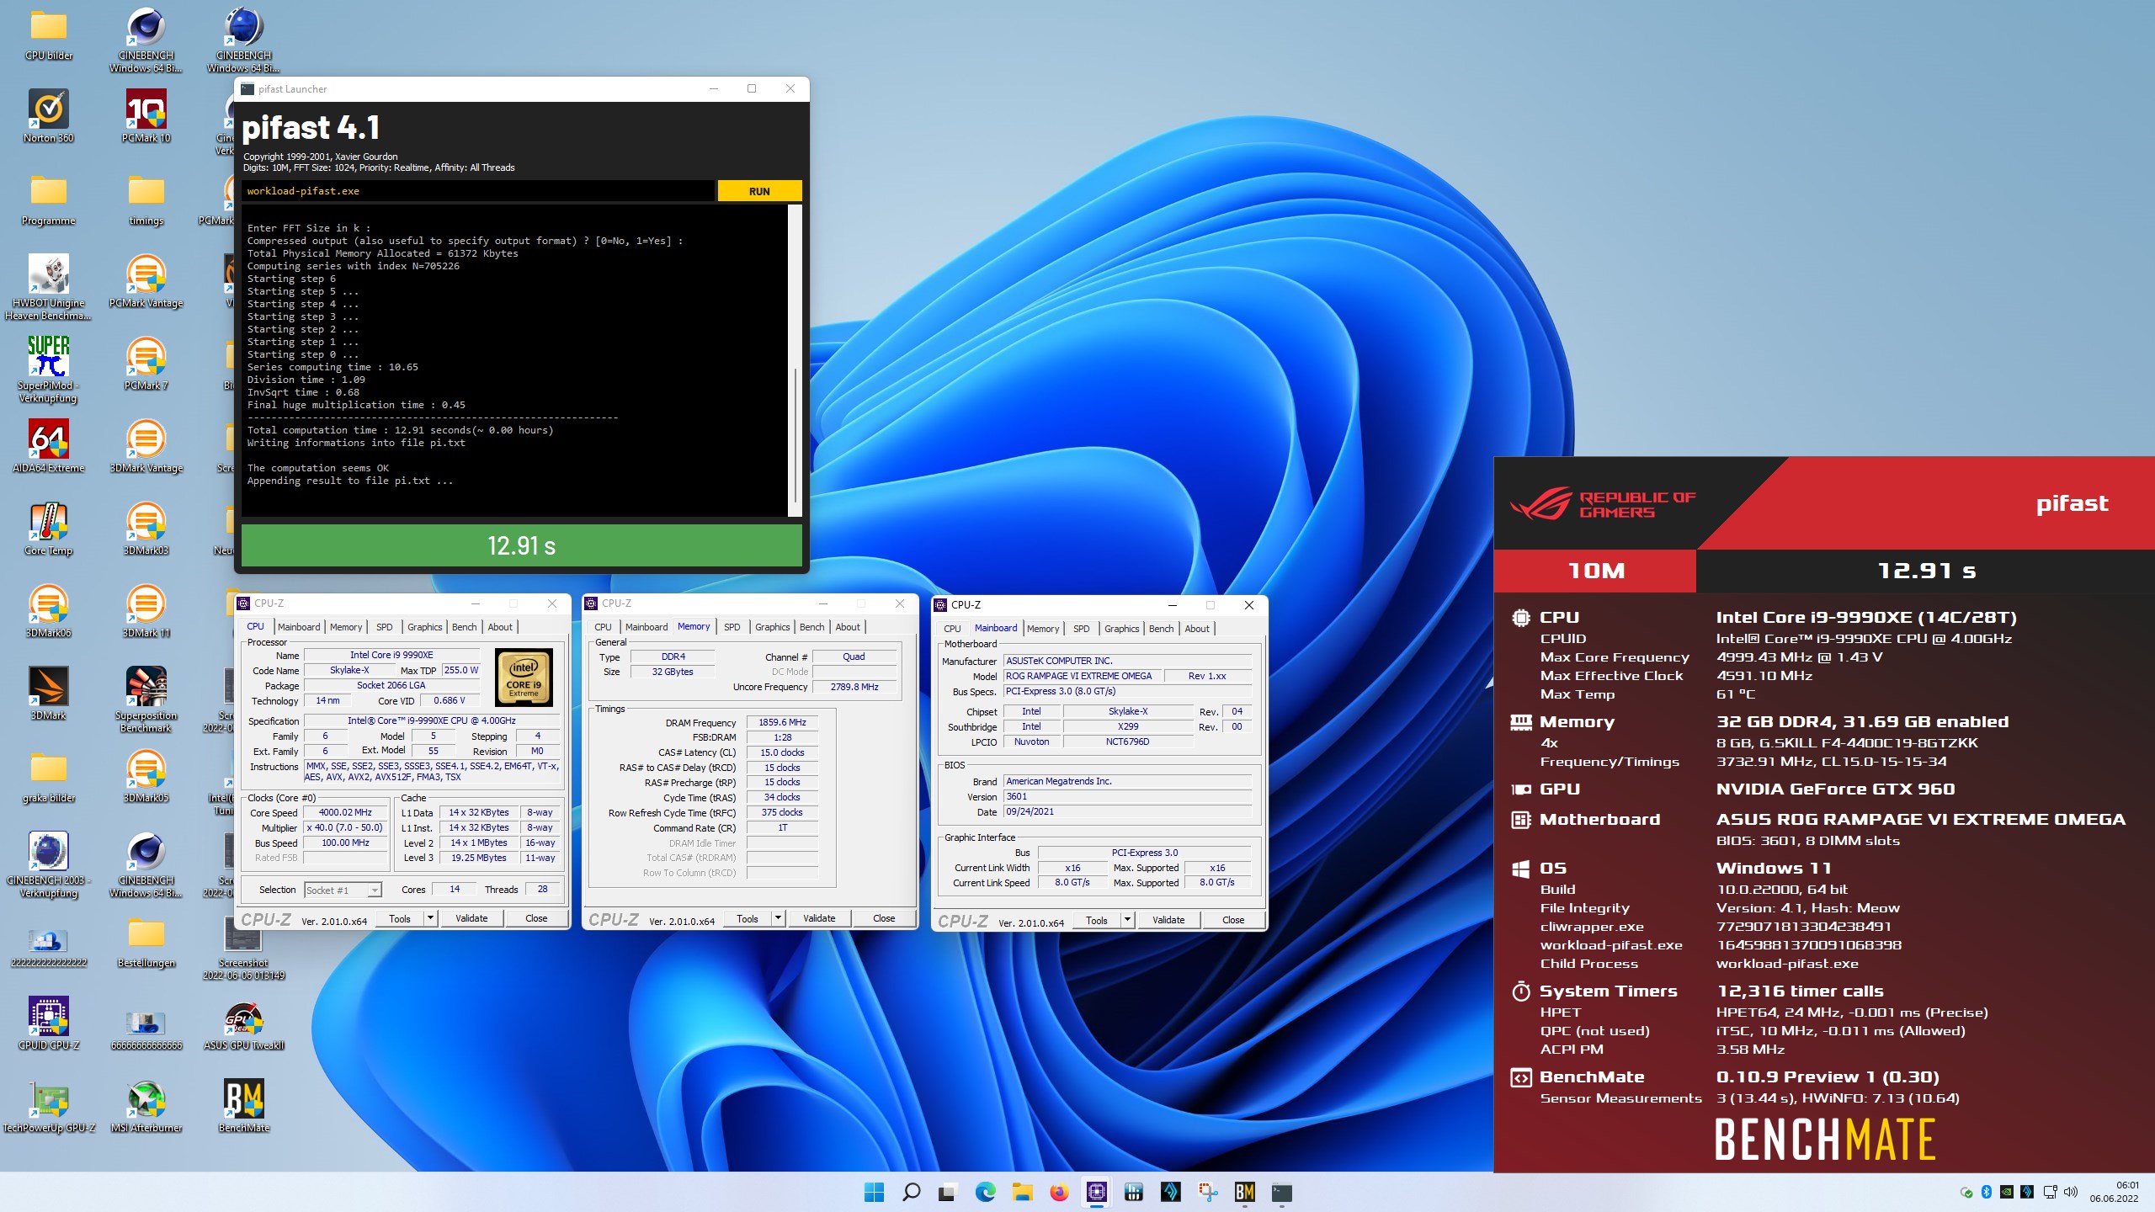Click BenchMate icon in taskbar
2155x1212 pixels.
pos(1244,1192)
